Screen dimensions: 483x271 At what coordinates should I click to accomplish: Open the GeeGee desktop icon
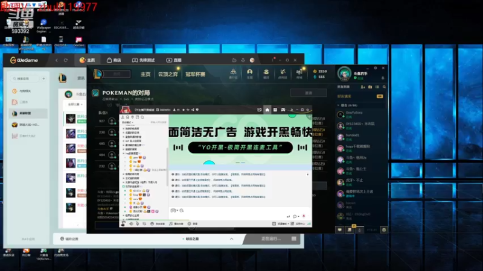tap(78, 42)
